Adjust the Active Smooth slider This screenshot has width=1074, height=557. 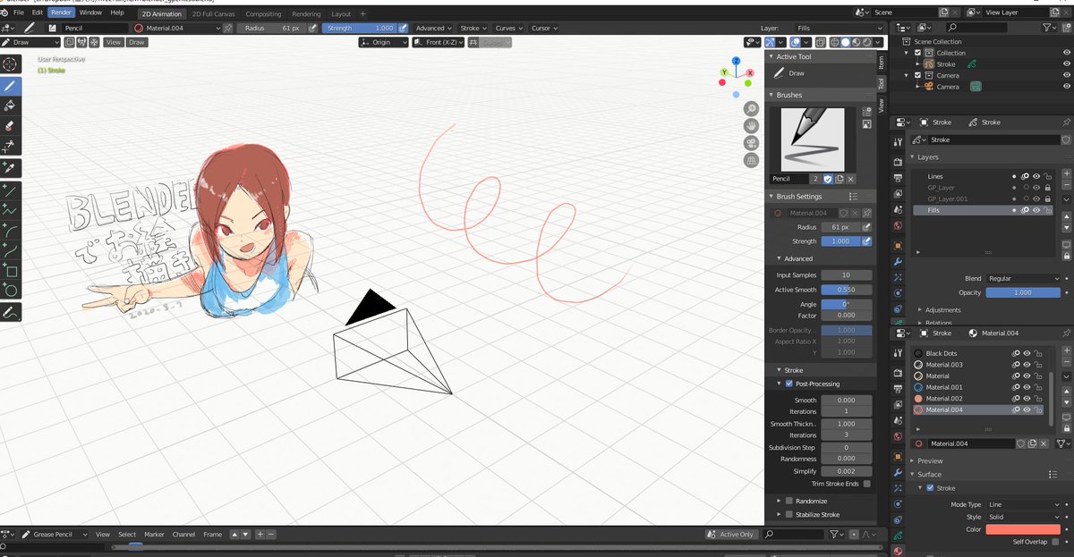point(846,290)
